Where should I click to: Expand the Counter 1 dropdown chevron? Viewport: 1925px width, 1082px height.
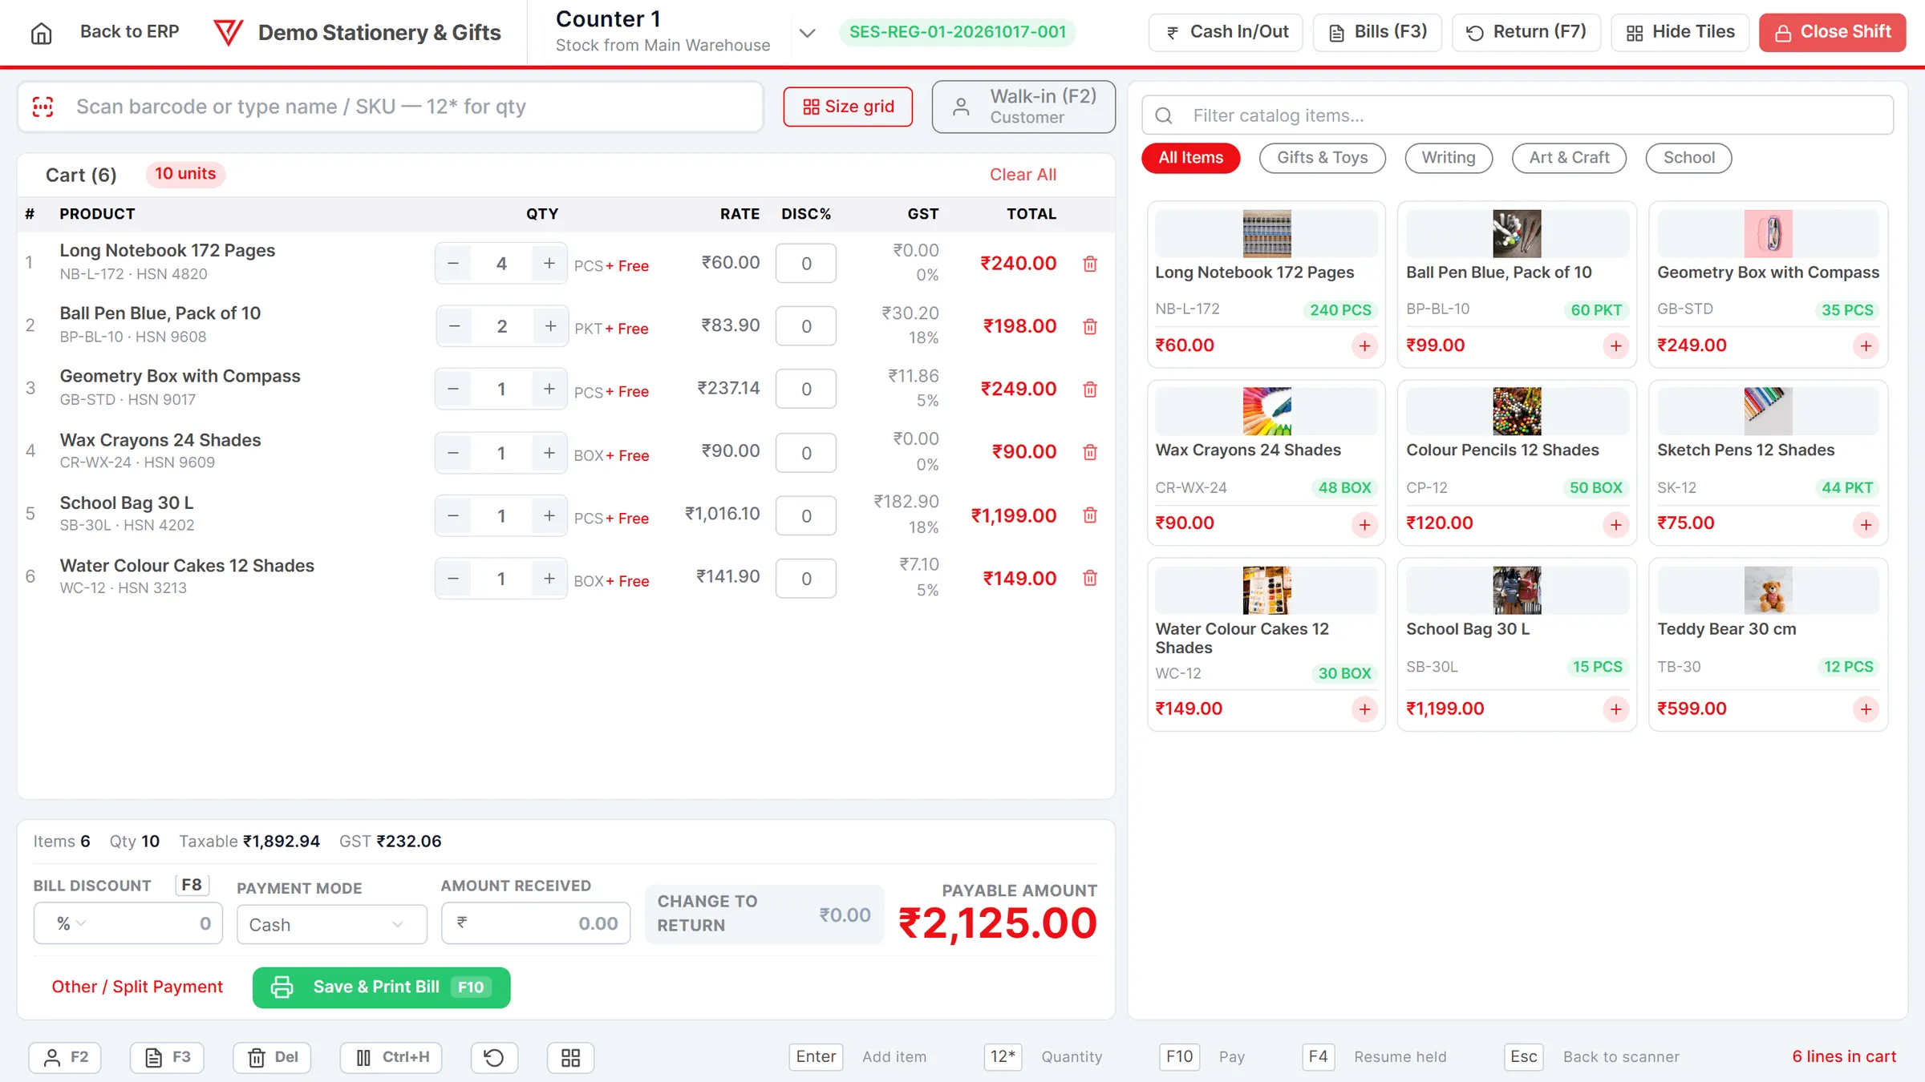[808, 33]
